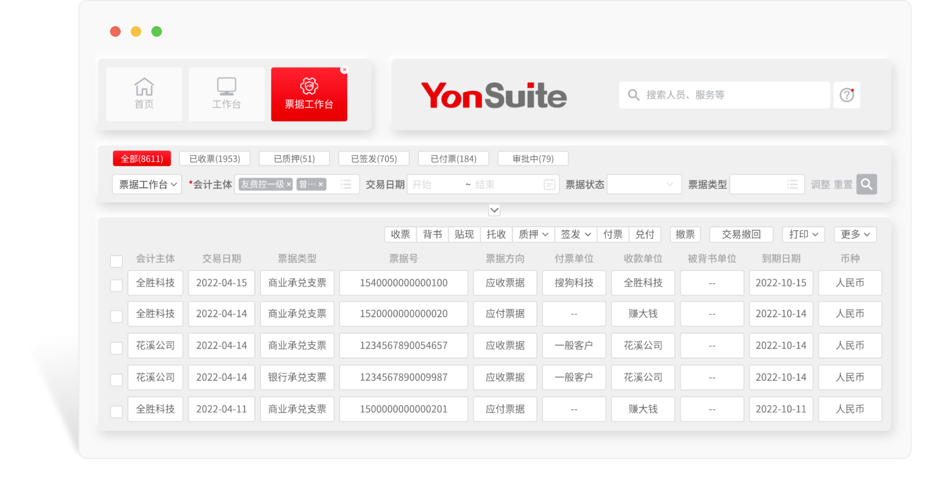Screen dimensions: 941x483
Task: Expand filter panel with chevron below filters
Action: (494, 210)
